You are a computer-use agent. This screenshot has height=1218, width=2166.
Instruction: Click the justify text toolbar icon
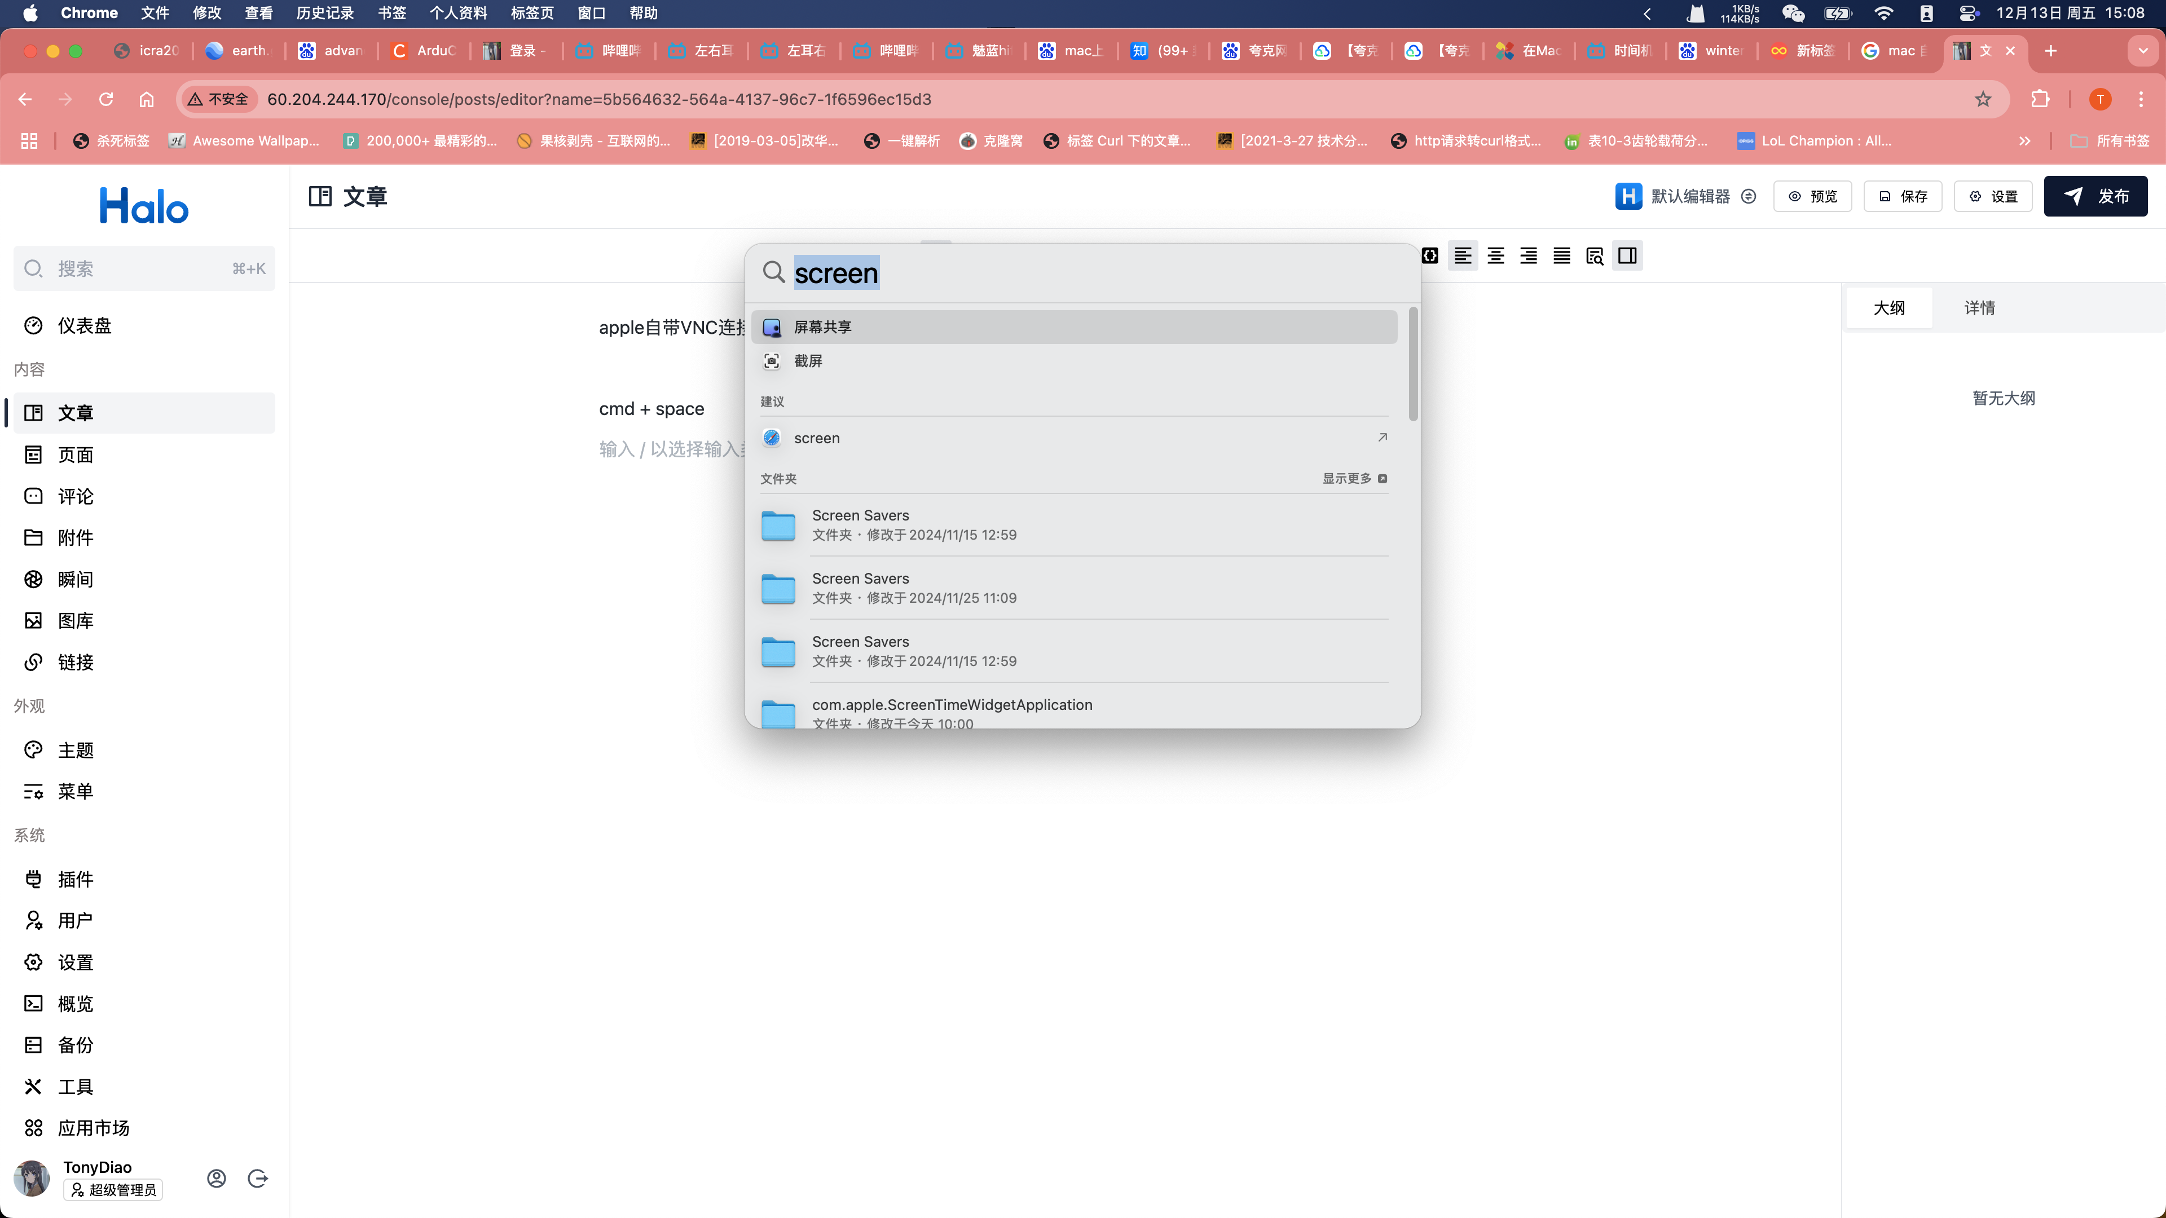[1561, 255]
